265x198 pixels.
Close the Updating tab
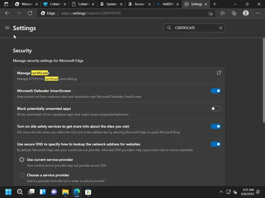[x=121, y=4]
